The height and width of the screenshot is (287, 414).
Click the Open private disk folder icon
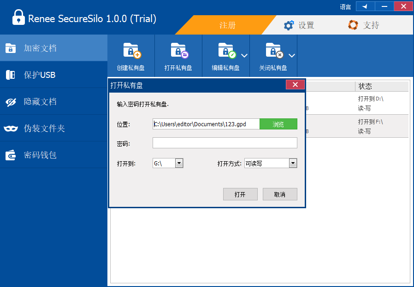(179, 50)
